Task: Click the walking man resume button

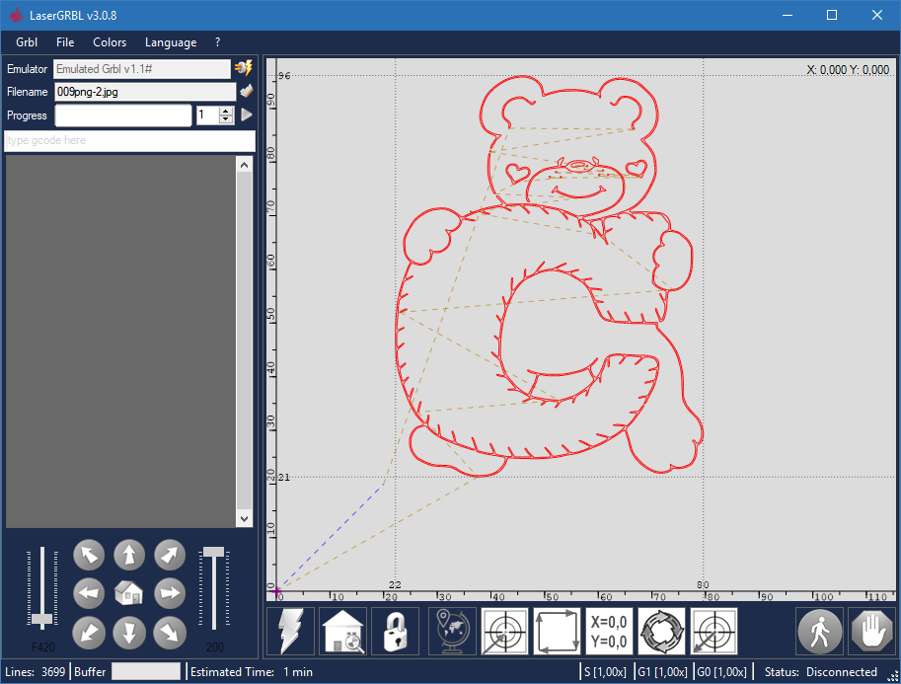Action: tap(819, 631)
